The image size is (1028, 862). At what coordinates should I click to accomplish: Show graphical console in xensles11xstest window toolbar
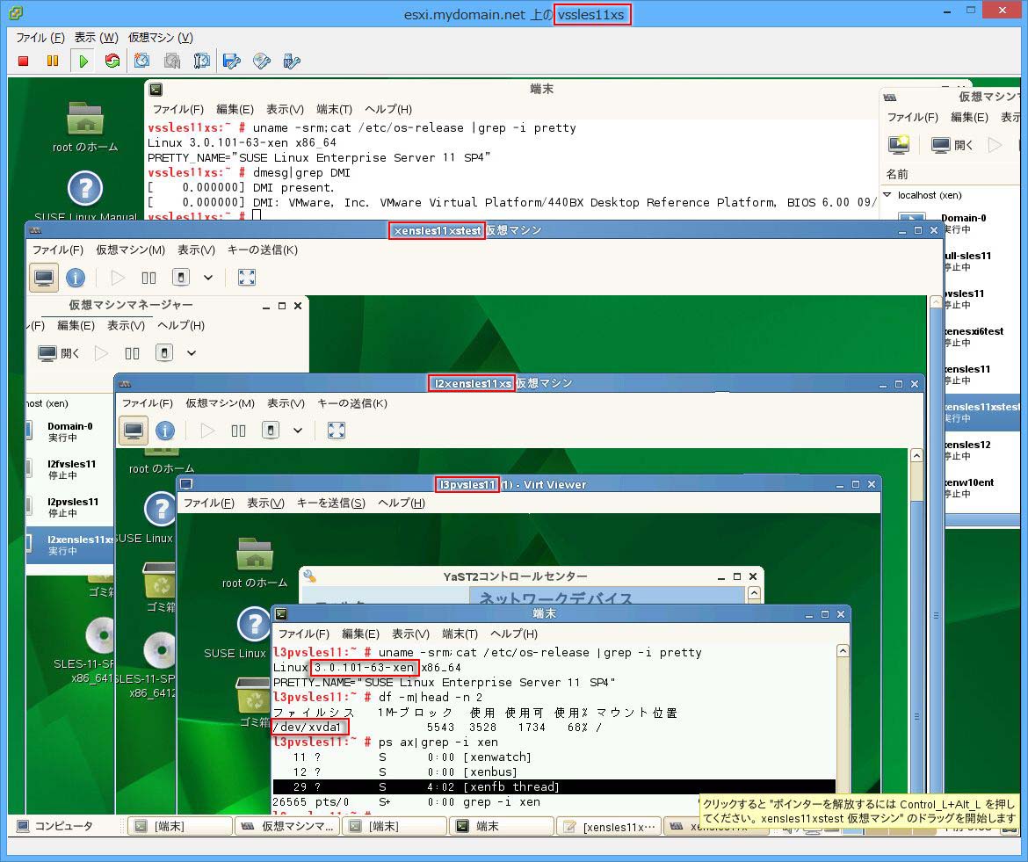point(44,278)
